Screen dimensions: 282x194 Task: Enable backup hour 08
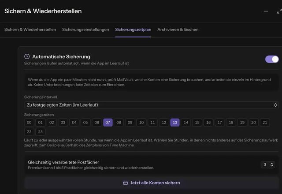119,123
